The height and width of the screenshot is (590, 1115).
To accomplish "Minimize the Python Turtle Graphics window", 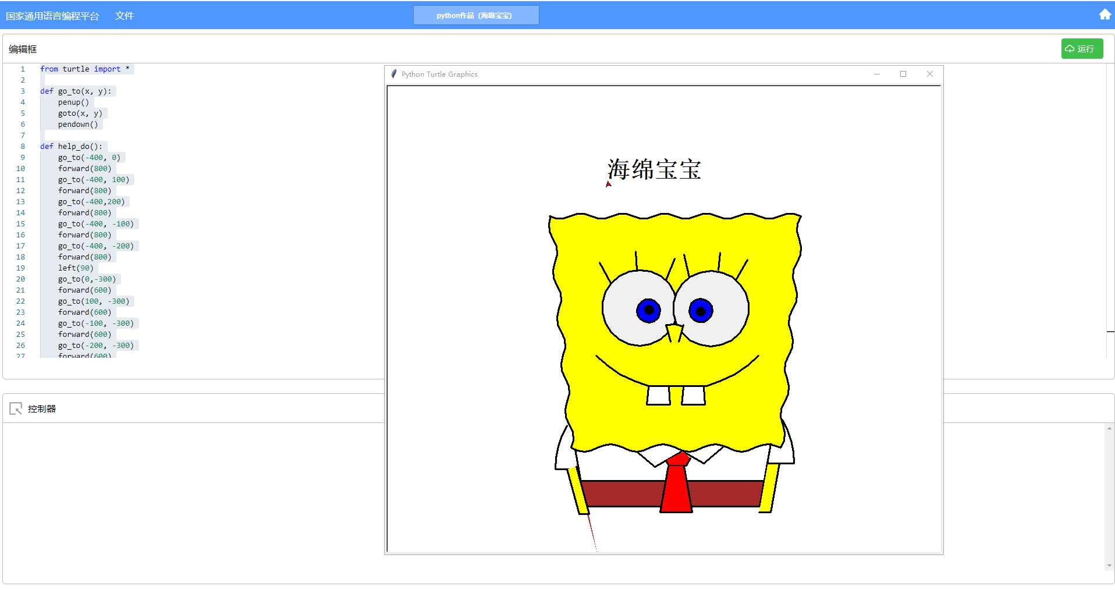I will click(876, 74).
